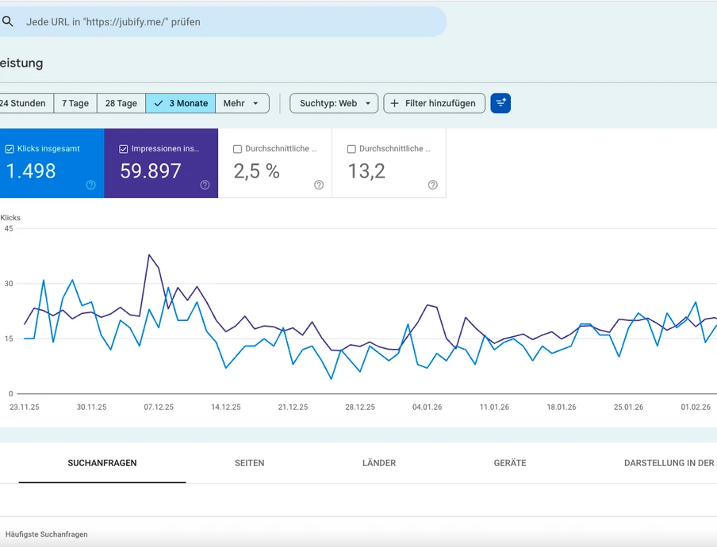Image resolution: width=717 pixels, height=547 pixels.
Task: Click the Filter hinzufügen button
Action: (434, 103)
